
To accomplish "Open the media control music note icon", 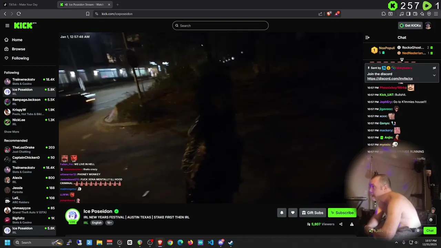I will [401, 14].
